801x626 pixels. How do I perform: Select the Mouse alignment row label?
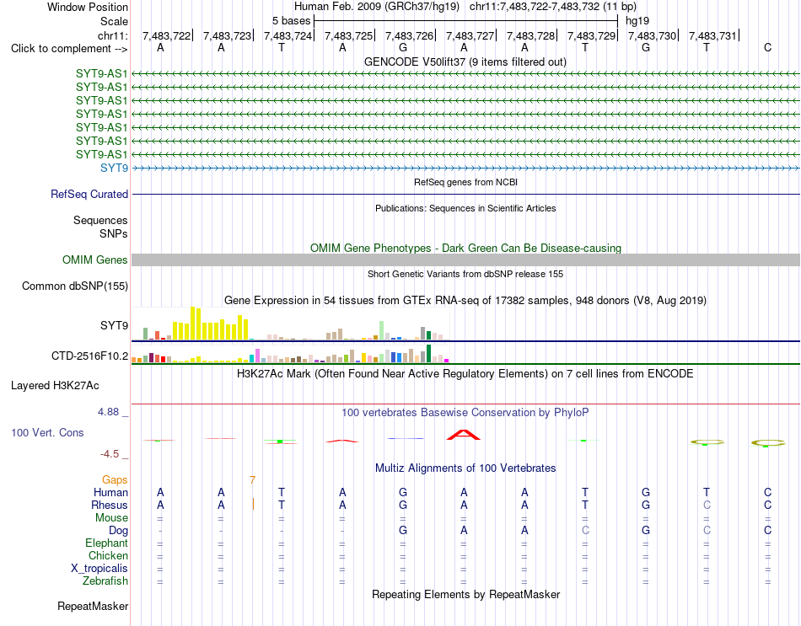112,518
